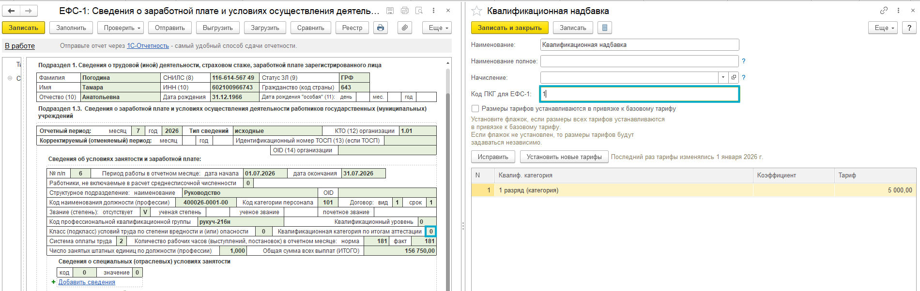Click the position code '400026-0001-00'

coord(206,203)
